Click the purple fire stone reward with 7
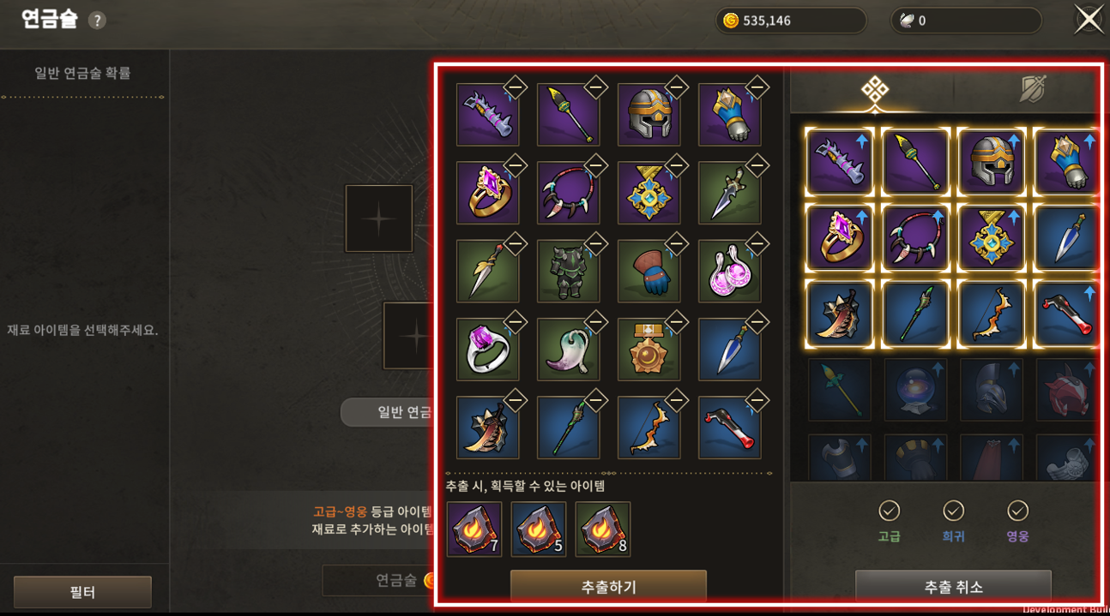 (474, 529)
